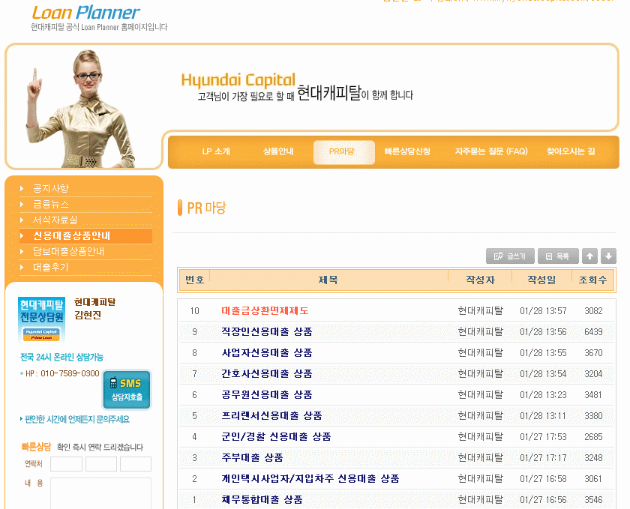Open 찾아오시는 길 directions menu

(x=571, y=151)
